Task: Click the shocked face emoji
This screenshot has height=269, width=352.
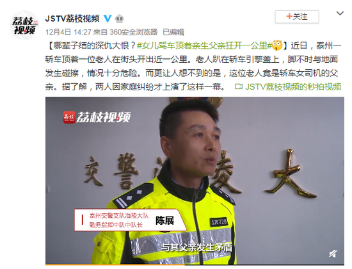Action: tap(277, 45)
